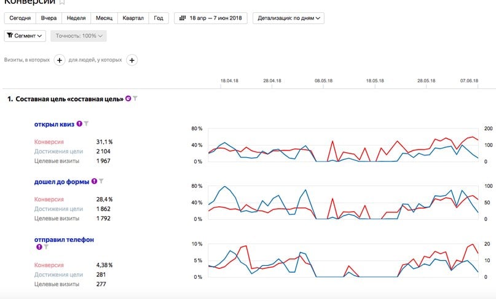Toggle "Достижения цели" line for "дошел до формы"
This screenshot has width=496, height=299.
58,209
